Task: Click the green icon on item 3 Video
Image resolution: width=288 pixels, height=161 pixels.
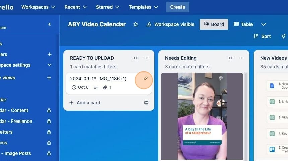Action: [x=272, y=117]
